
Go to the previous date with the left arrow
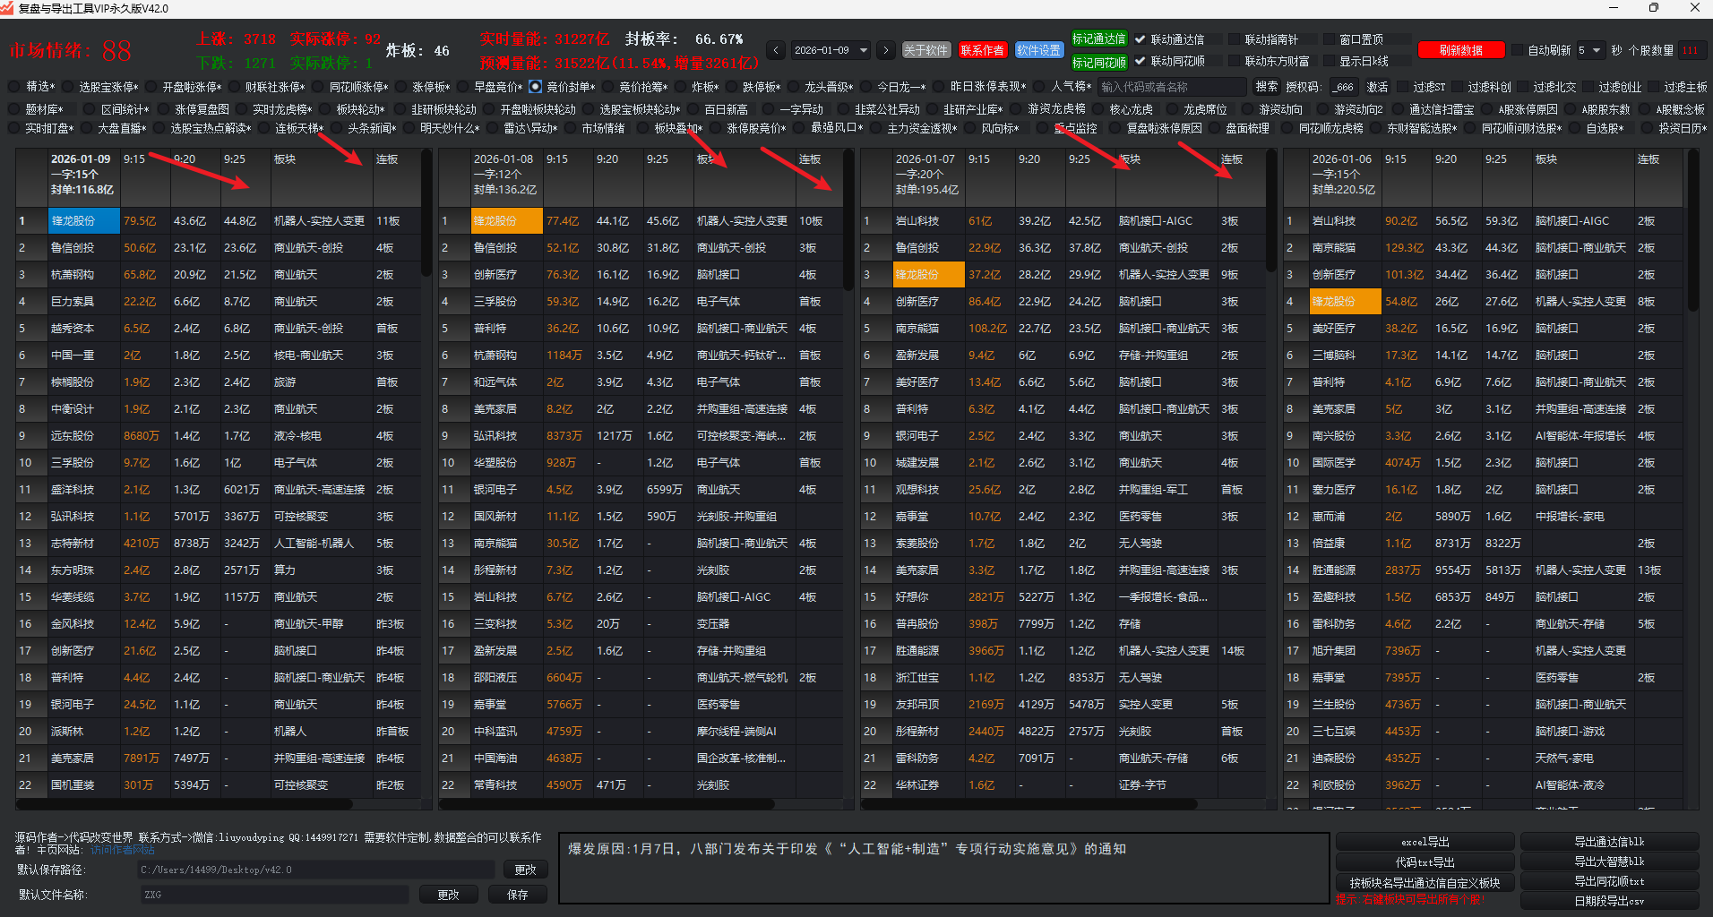tap(776, 50)
